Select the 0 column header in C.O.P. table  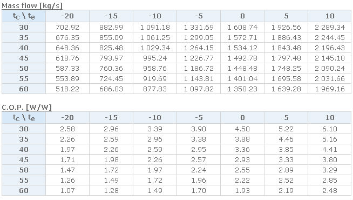(x=242, y=117)
